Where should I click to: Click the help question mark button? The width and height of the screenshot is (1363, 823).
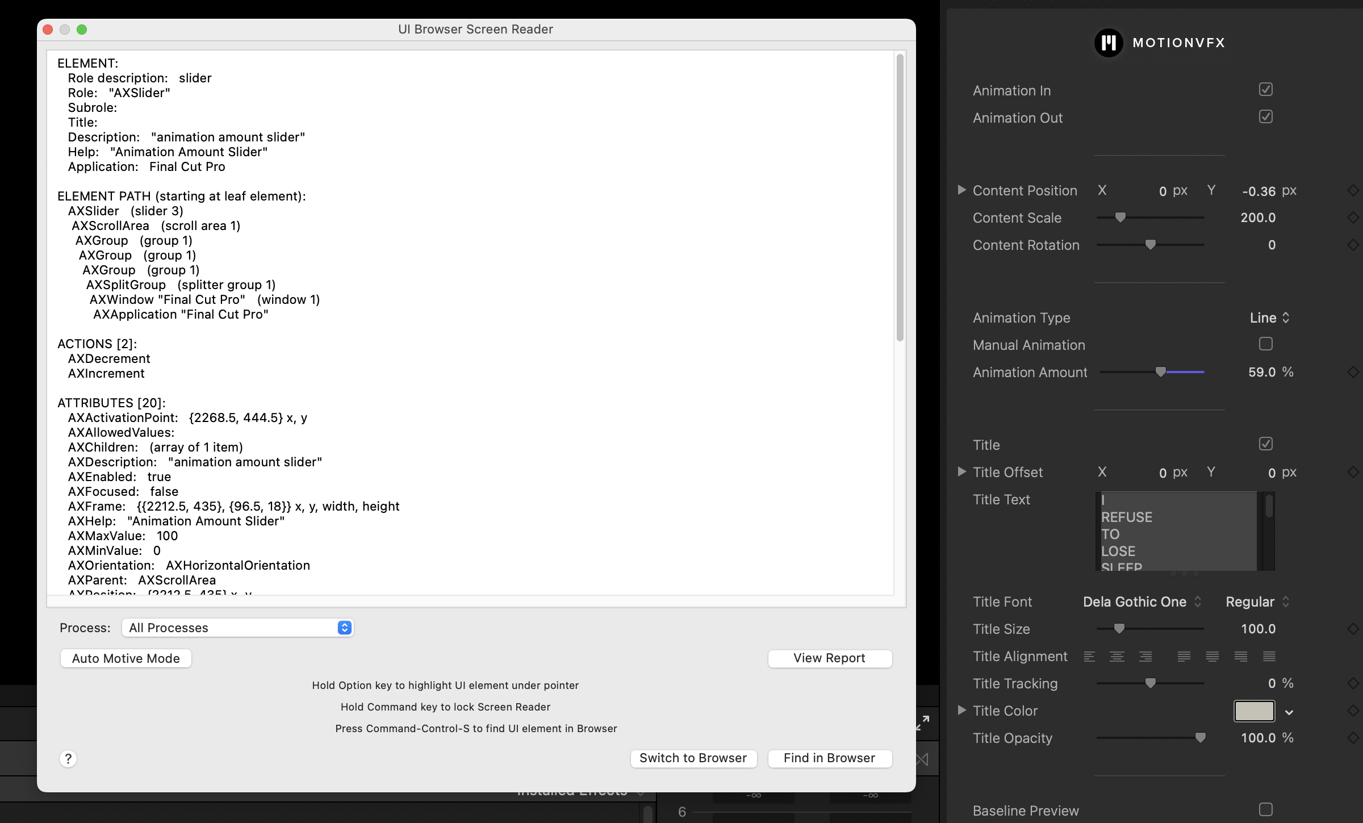[x=68, y=759]
